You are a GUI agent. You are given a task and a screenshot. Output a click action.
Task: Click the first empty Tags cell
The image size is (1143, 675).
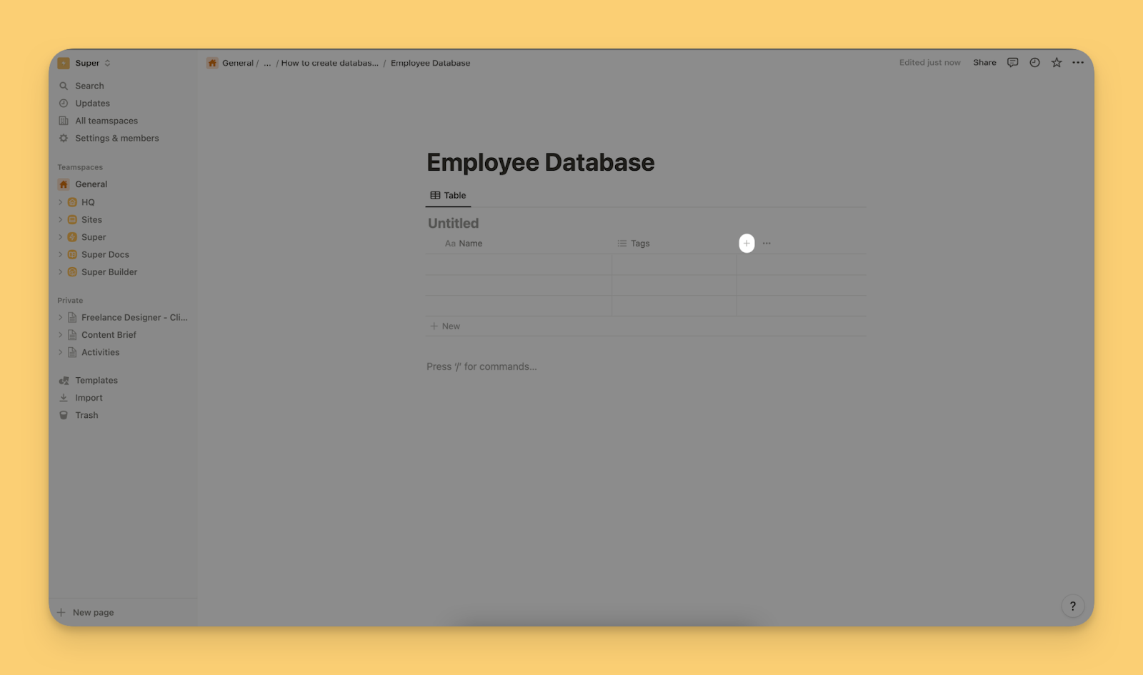[x=674, y=265]
